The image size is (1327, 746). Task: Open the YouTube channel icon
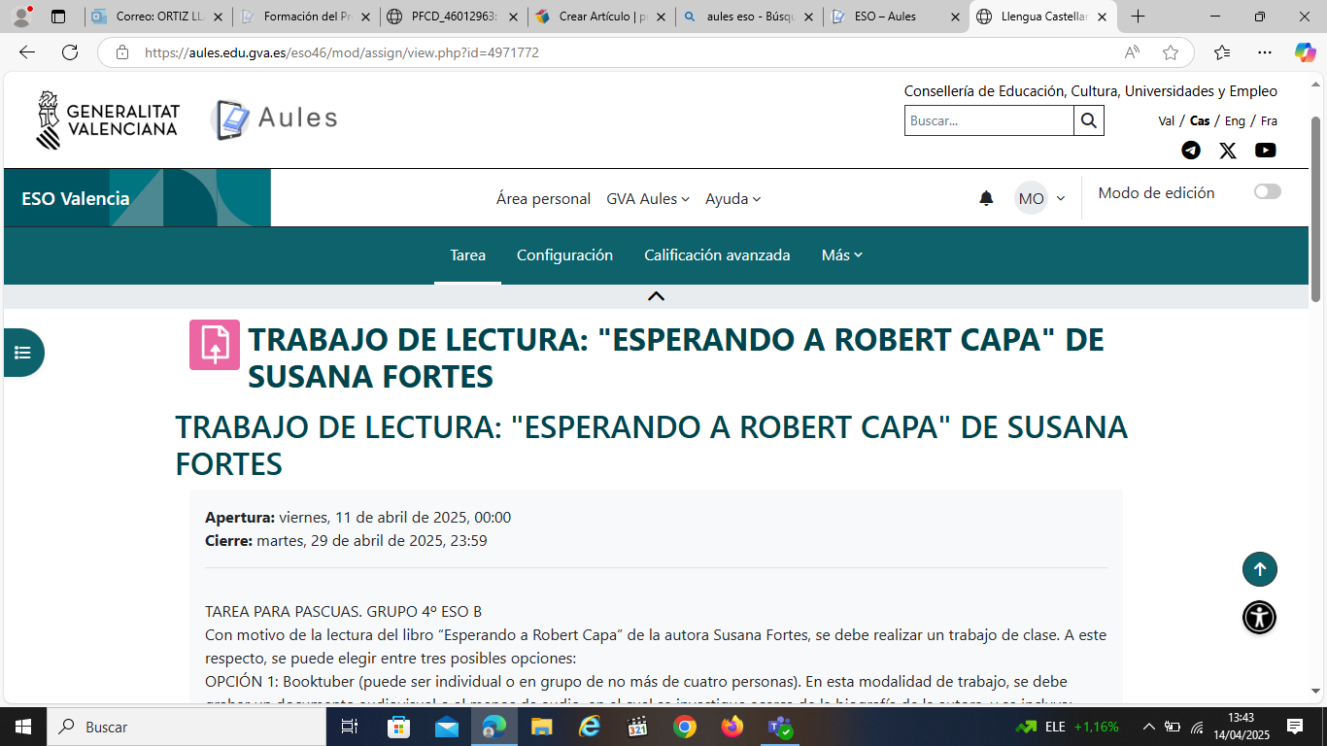[1265, 151]
